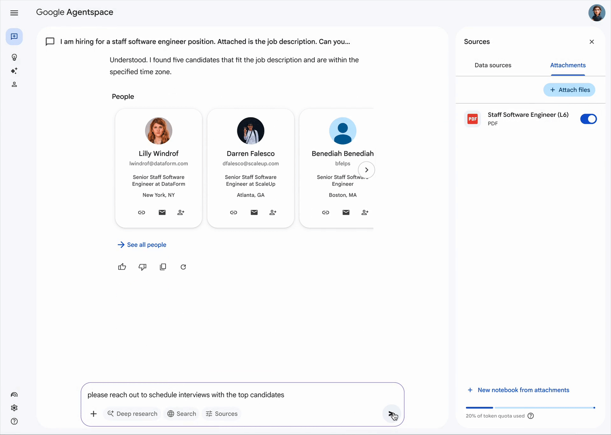Open the hamburger main menu
611x435 pixels.
(14, 13)
